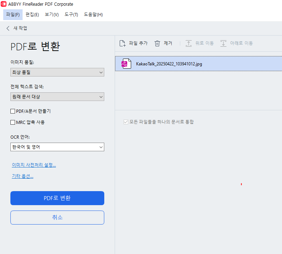Click the 새 작업 text label
282x254 pixels.
click(x=20, y=28)
